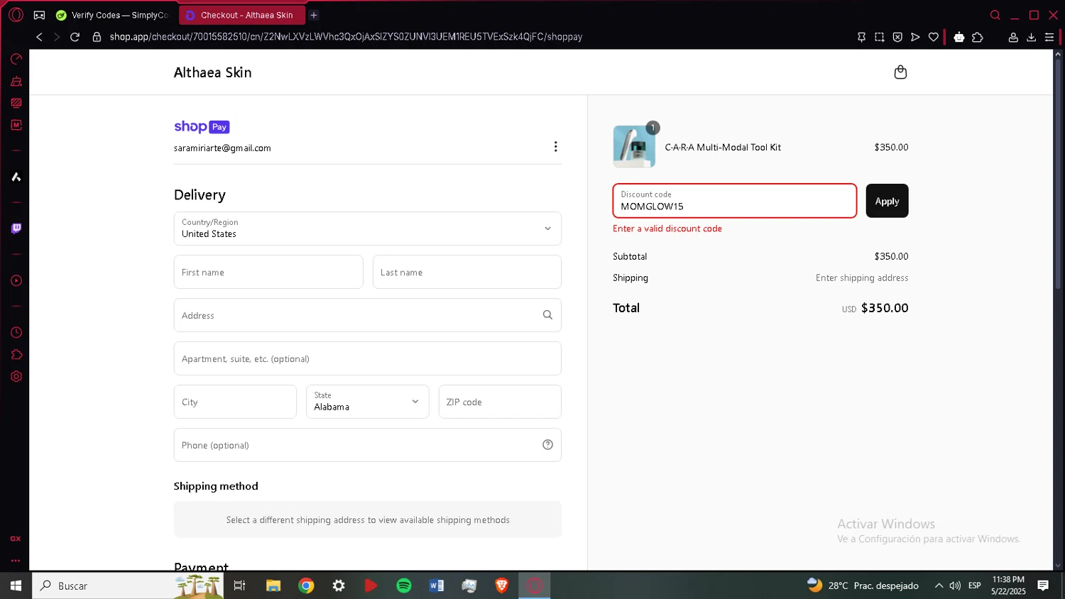The image size is (1065, 599).
Task: Expand the Country/Region dropdown
Action: pos(368,229)
